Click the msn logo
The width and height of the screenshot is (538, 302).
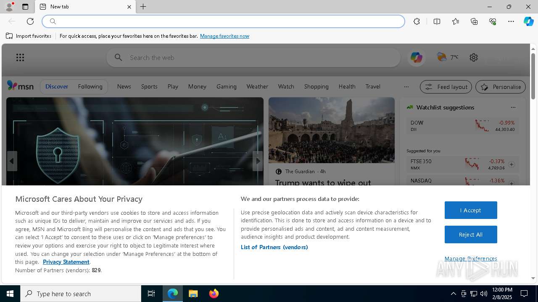click(20, 86)
